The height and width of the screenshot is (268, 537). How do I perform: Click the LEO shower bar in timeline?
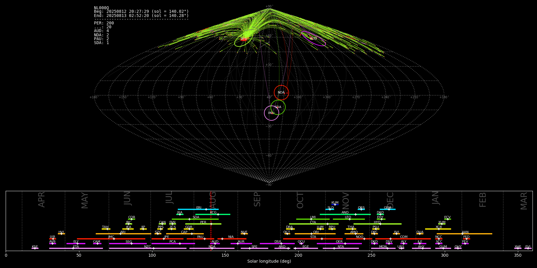(349, 219)
